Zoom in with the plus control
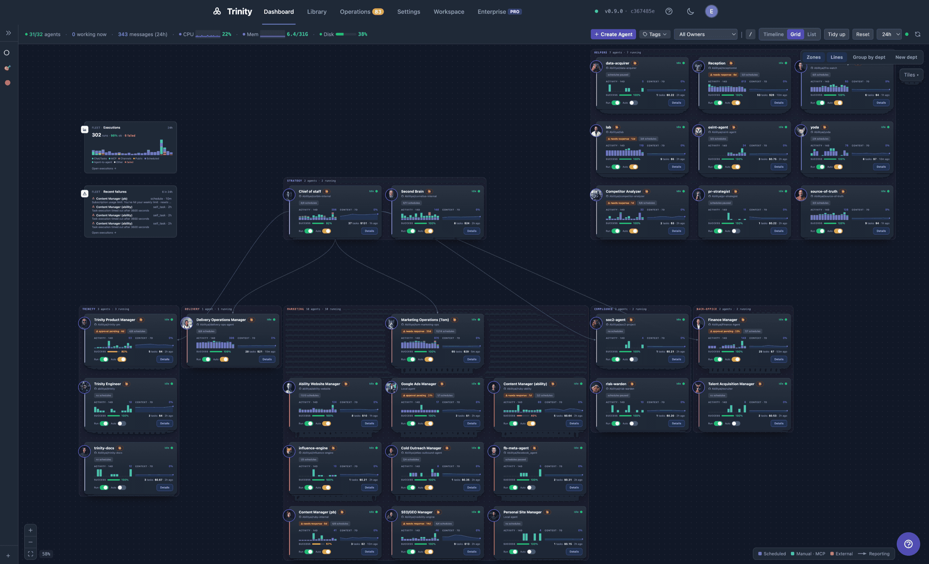The width and height of the screenshot is (929, 564). tap(31, 530)
